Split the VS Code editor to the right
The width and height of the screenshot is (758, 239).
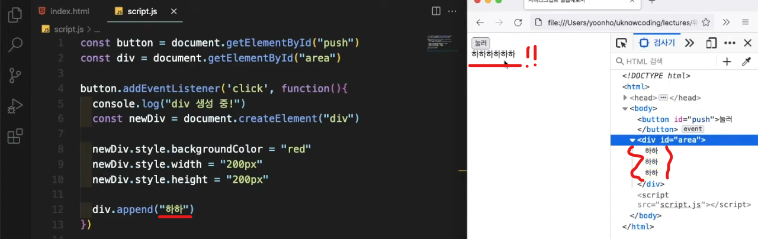tap(435, 11)
